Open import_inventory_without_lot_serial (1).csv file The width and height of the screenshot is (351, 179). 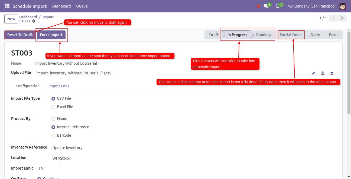pos(74,73)
